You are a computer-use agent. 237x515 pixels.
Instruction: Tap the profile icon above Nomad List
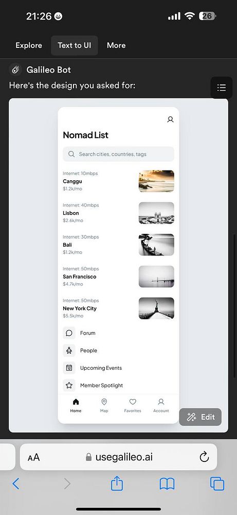pyautogui.click(x=170, y=119)
